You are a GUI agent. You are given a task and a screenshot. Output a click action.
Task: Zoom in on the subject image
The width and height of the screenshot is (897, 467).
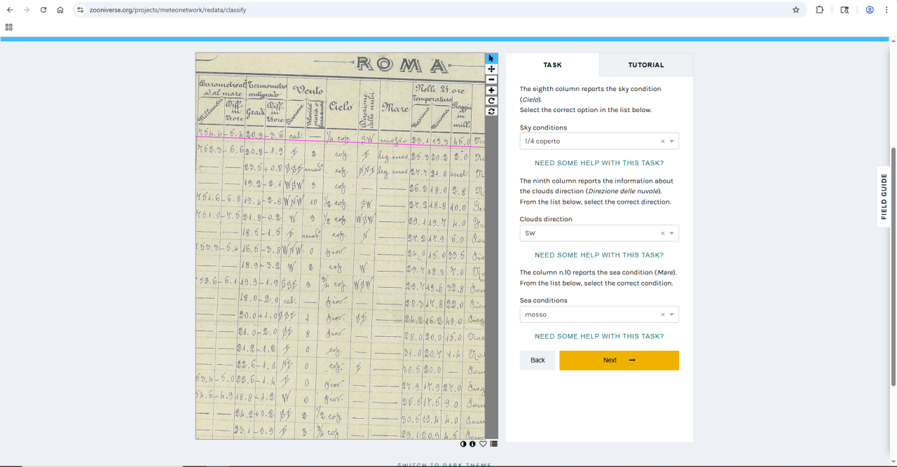click(x=491, y=90)
